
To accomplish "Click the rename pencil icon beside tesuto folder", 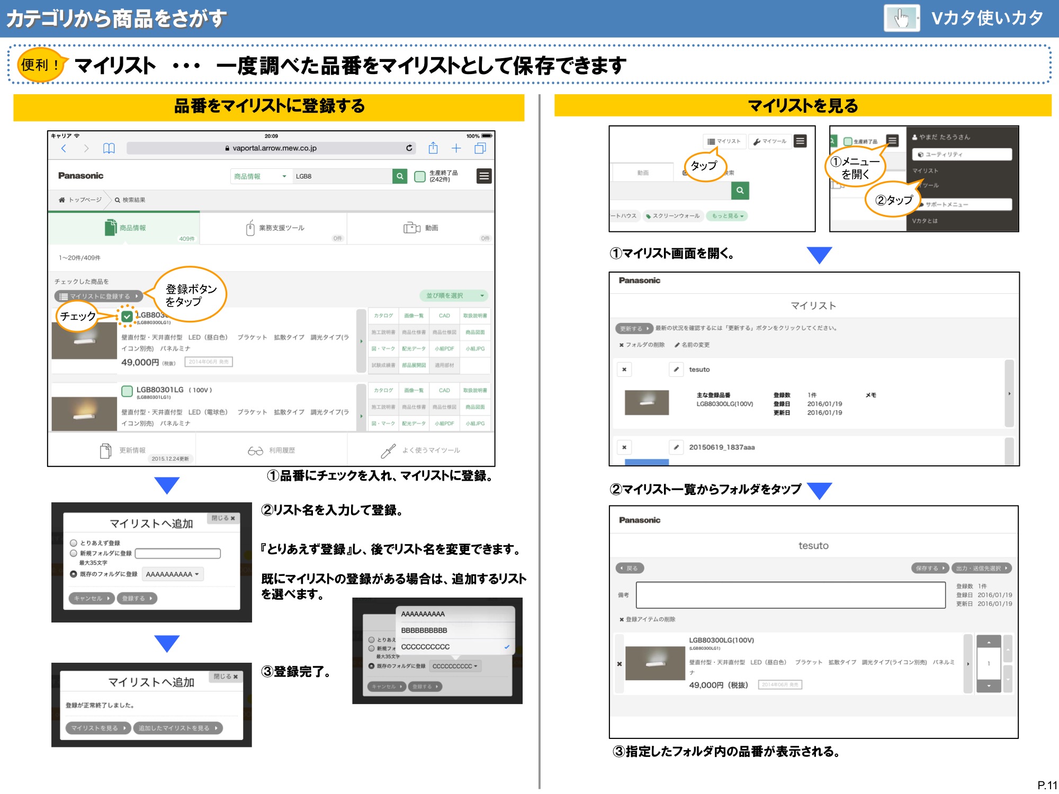I will pyautogui.click(x=676, y=369).
